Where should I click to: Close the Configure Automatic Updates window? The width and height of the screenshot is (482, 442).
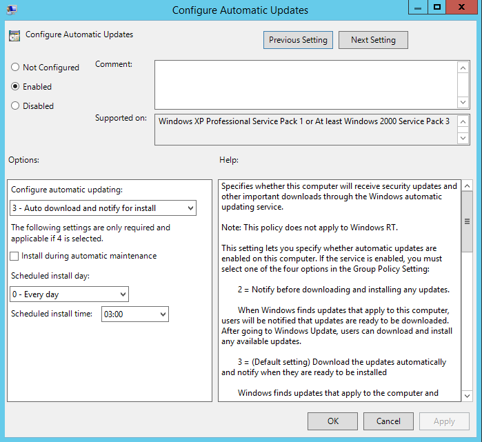(461, 8)
